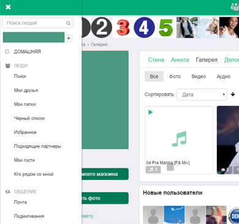Click the анкету link at the bottom

click(88, 216)
